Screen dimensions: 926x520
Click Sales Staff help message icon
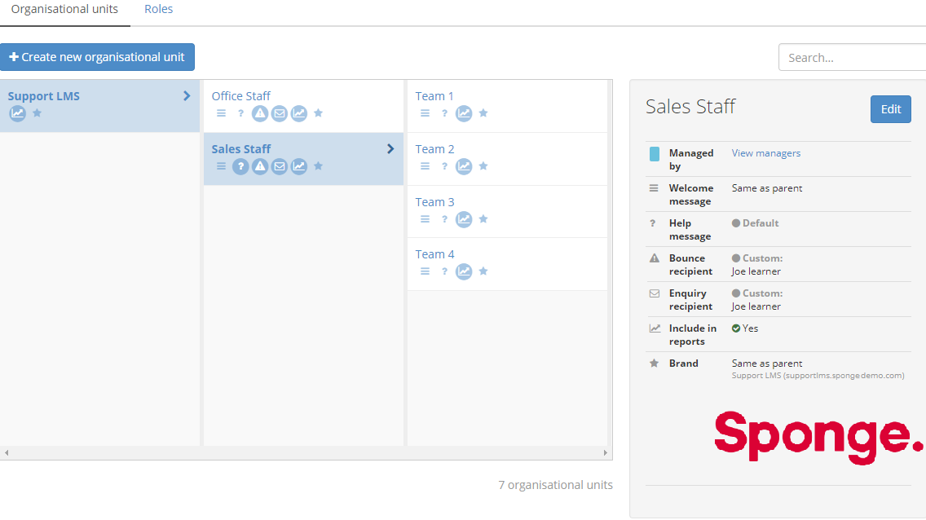point(240,166)
